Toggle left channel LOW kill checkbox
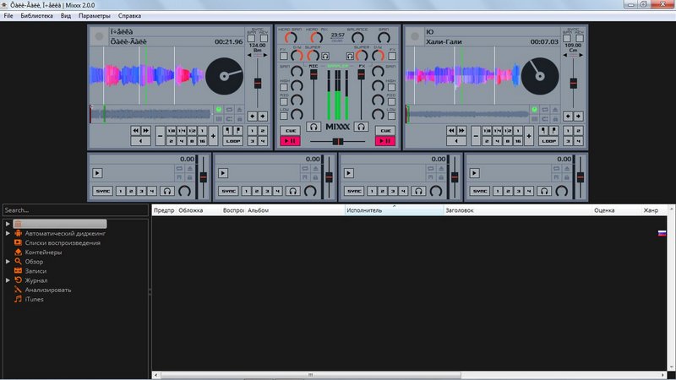This screenshot has height=380, width=676. [x=284, y=116]
